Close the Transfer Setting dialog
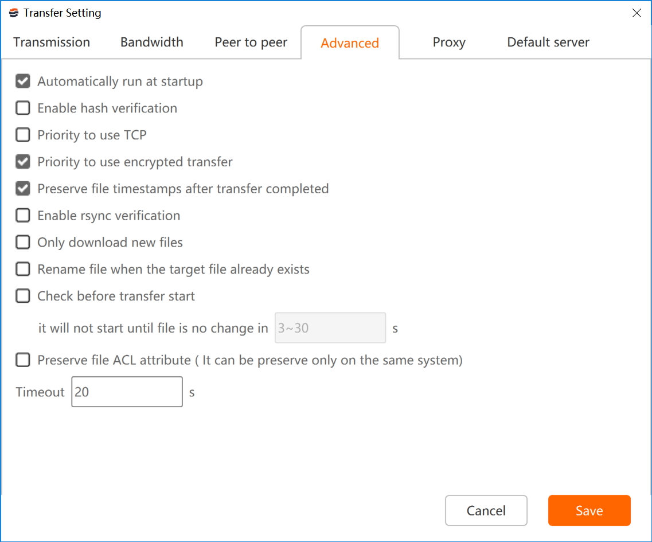 (636, 13)
